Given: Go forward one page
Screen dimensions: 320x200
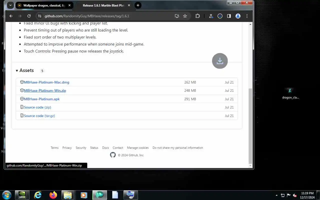Looking at the screenshot, I should 20,16.
